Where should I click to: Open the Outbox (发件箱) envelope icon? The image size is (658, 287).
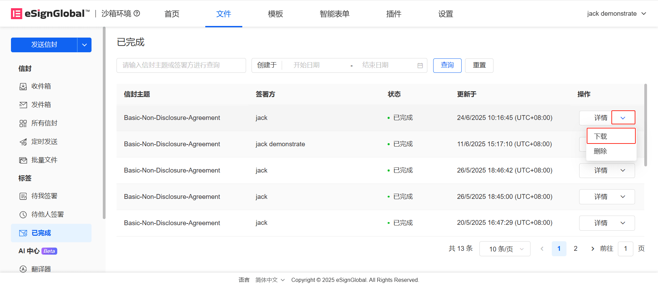pos(23,105)
